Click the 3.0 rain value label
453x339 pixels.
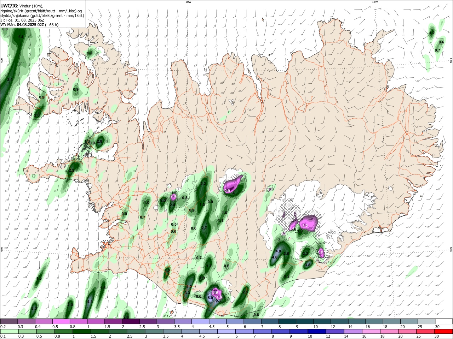coord(34,308)
